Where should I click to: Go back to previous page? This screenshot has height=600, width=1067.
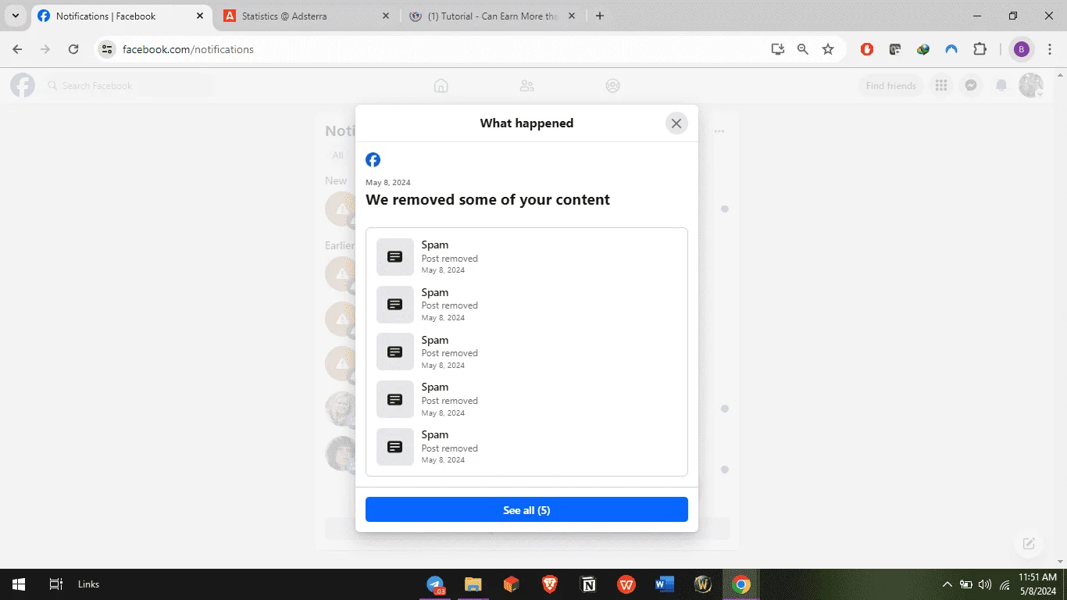click(17, 49)
